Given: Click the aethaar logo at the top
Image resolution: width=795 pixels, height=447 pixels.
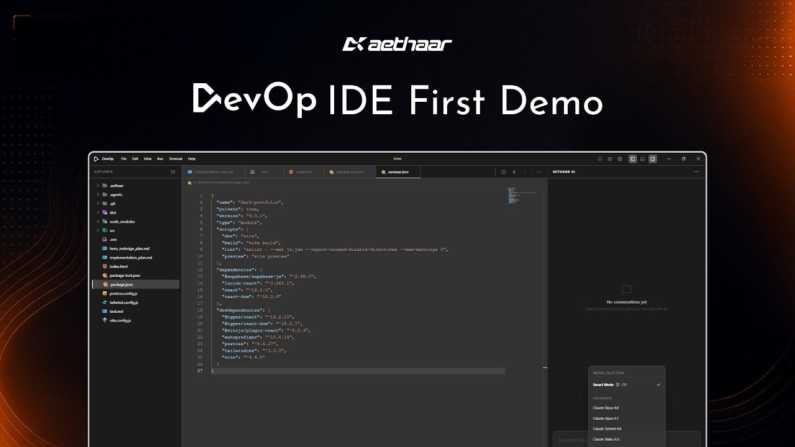Looking at the screenshot, I should pos(397,43).
